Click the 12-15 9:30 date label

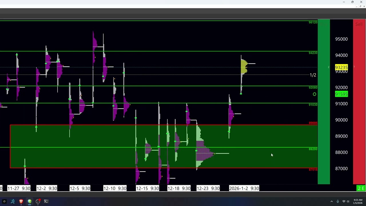pos(148,188)
